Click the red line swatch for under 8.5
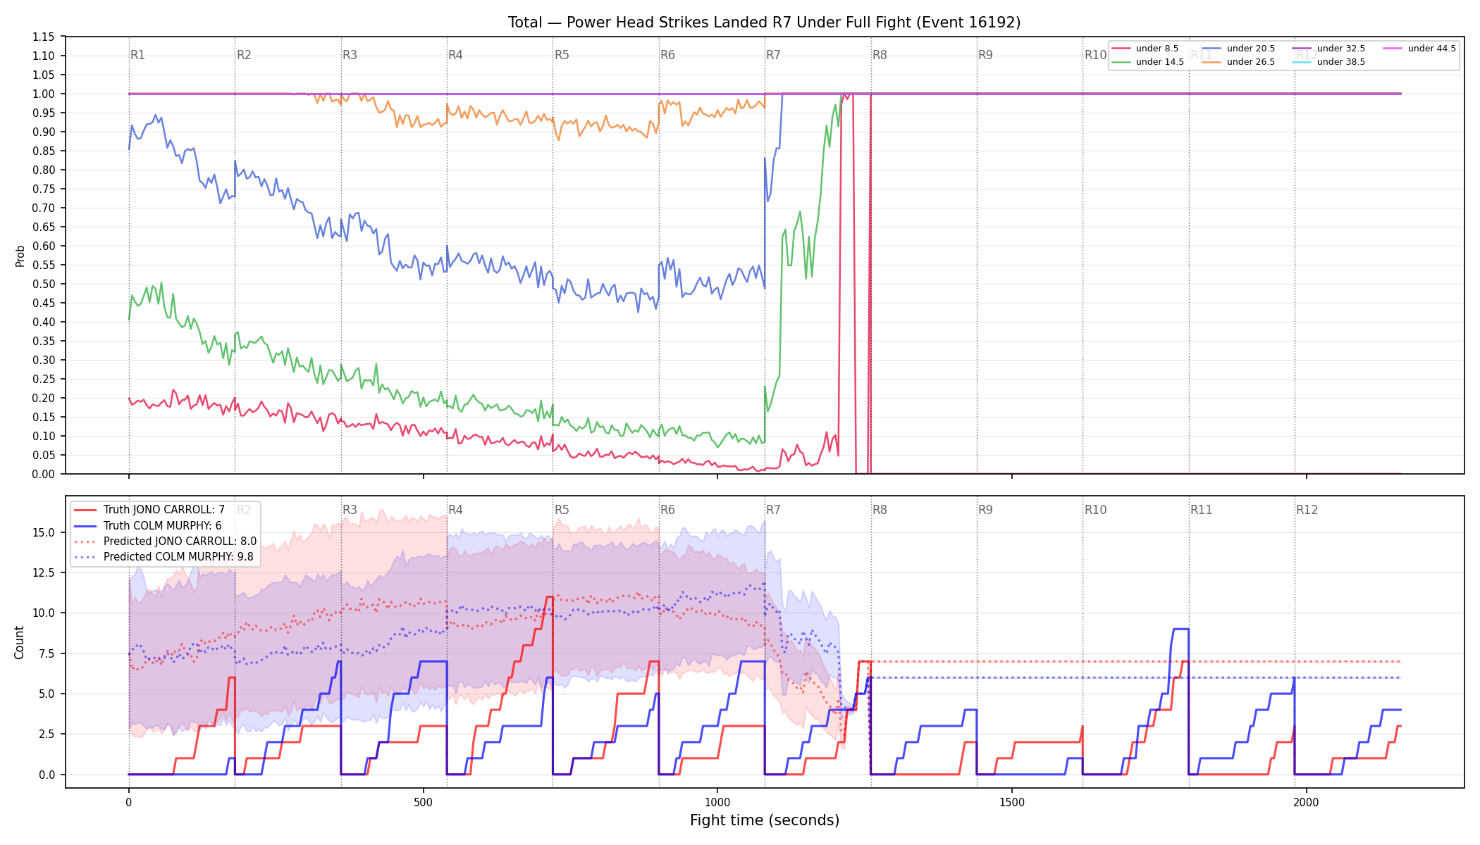 pyautogui.click(x=1121, y=49)
